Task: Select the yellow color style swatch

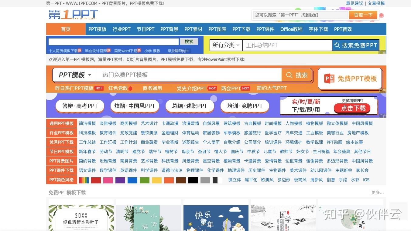Action: 157,180
